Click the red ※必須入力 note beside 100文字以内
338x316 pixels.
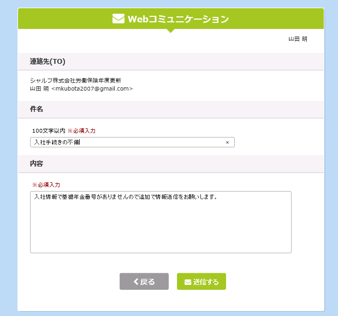81,131
